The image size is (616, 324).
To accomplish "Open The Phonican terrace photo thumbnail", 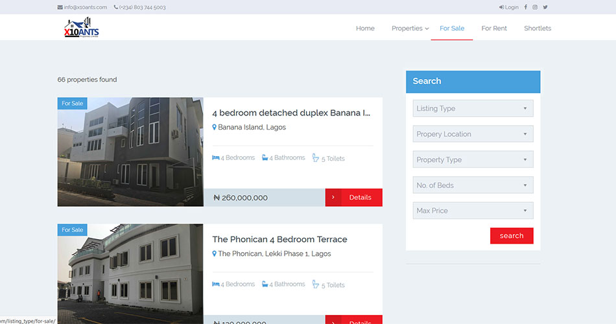I will (x=130, y=271).
